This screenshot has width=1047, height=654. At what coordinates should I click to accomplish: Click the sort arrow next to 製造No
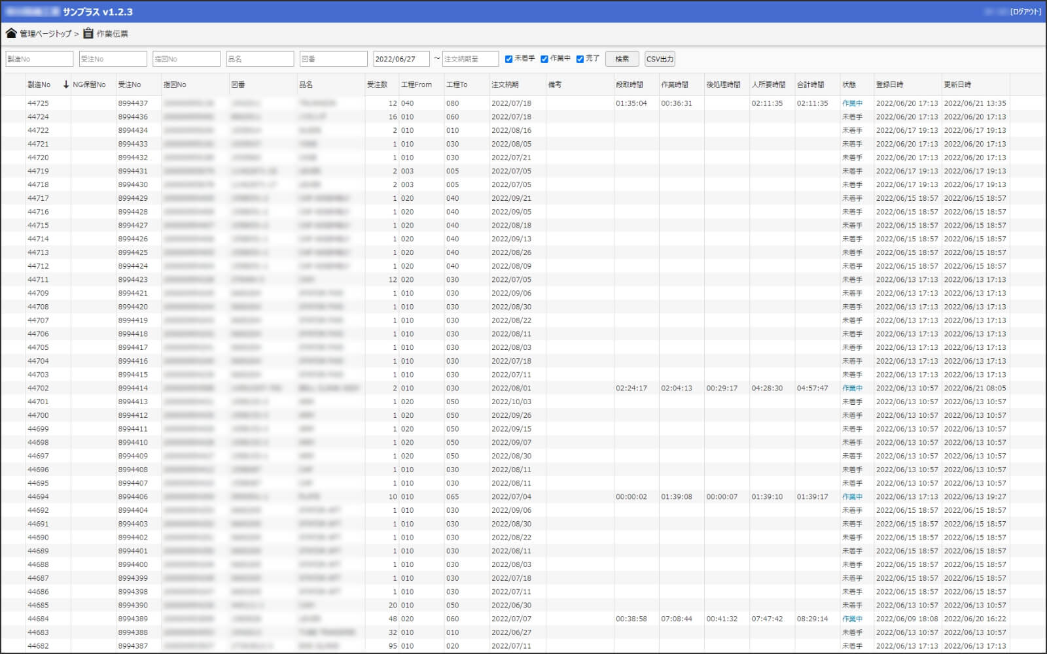pyautogui.click(x=65, y=84)
